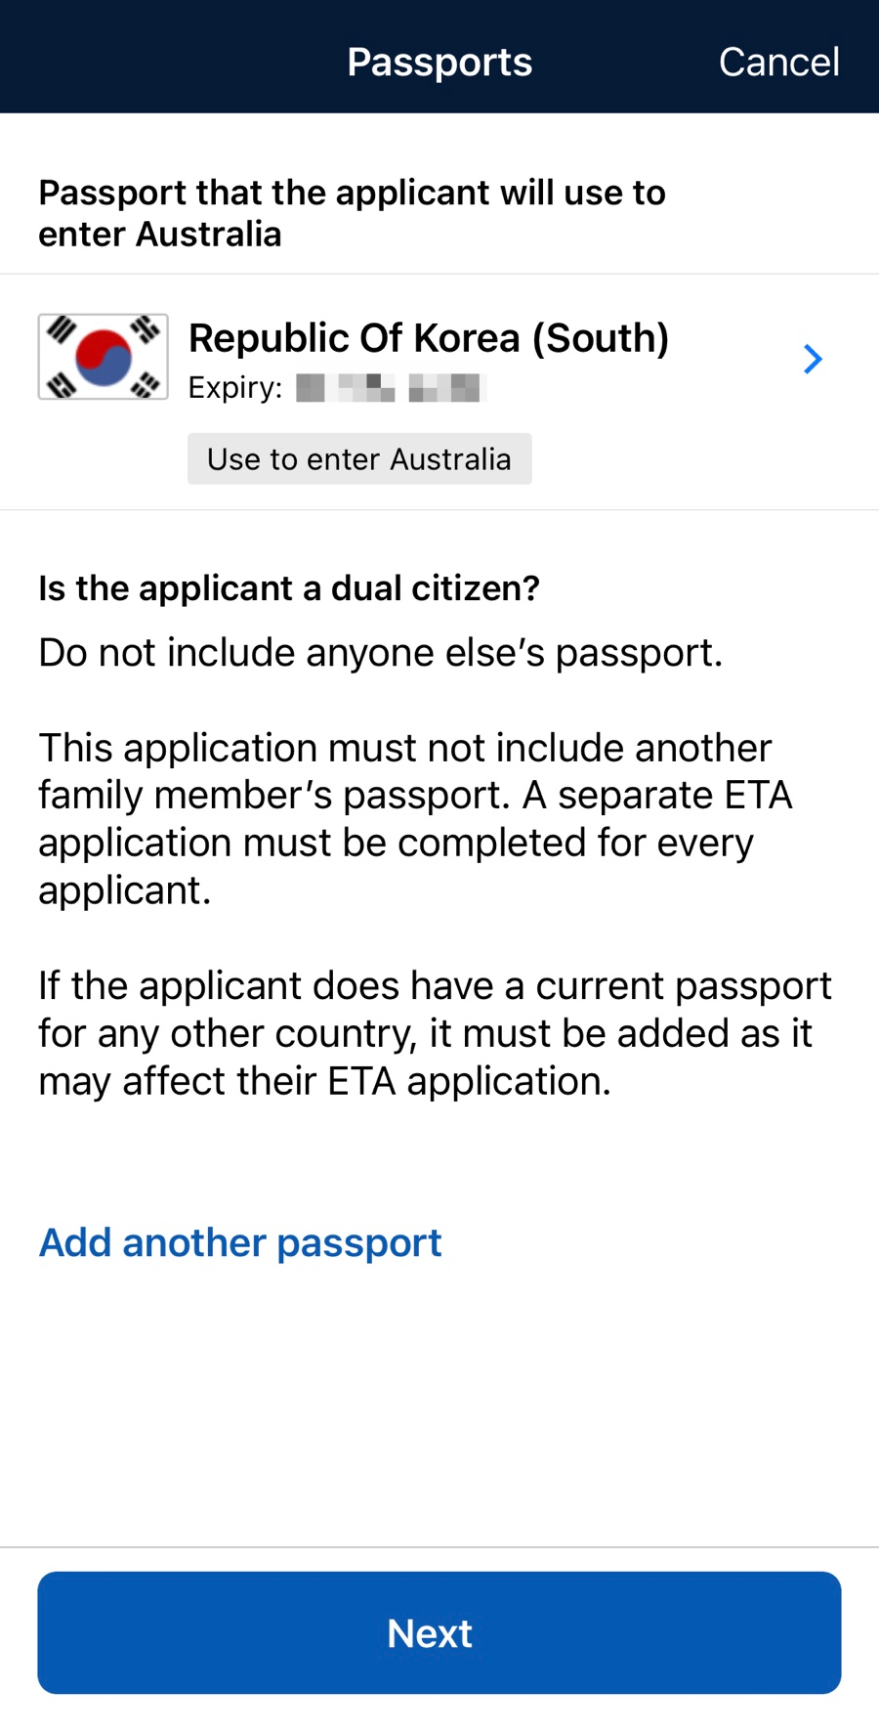879x1734 pixels.
Task: Select the South Korea flag icon
Action: 103,357
